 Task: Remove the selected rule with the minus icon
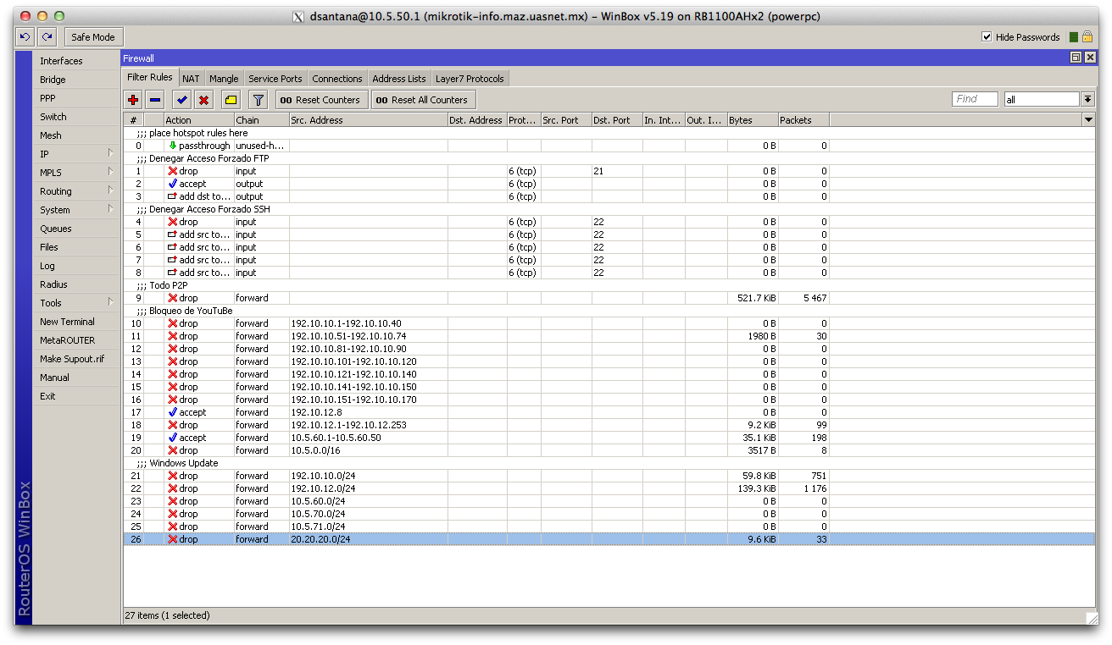[x=154, y=100]
